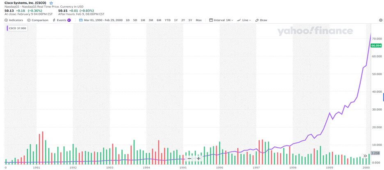Click the 1995 label on time axis
The width and height of the screenshot is (384, 170).
pos(183,168)
